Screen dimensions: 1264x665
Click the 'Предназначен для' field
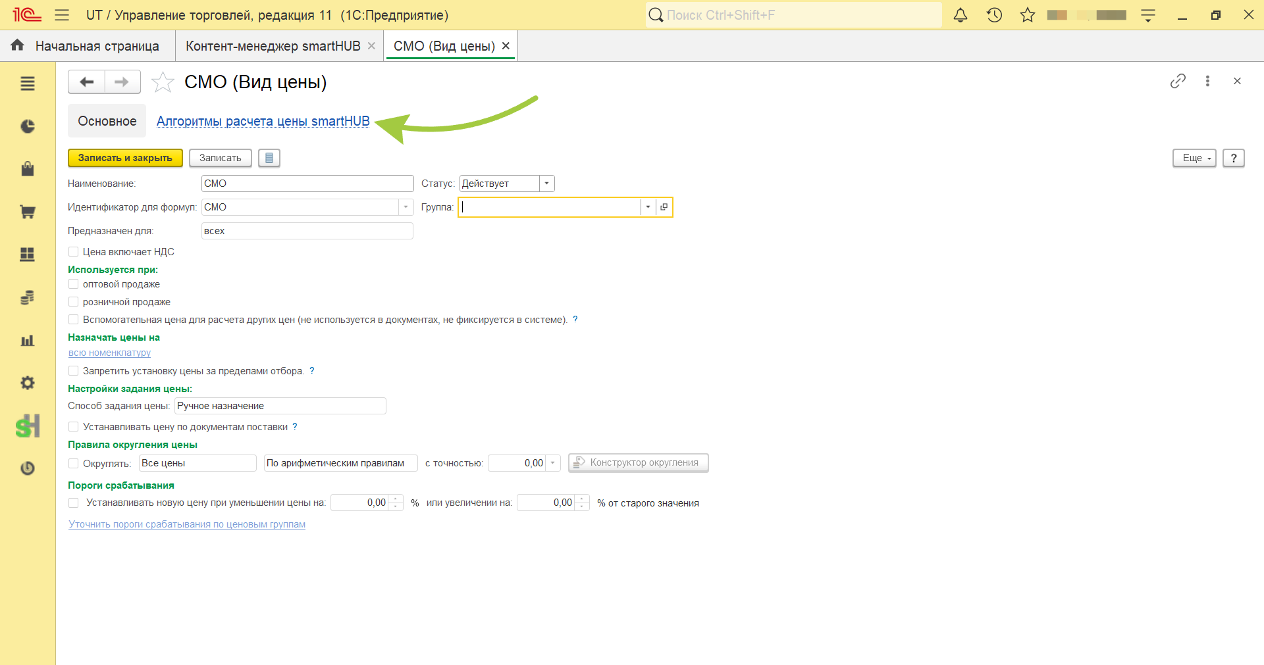(307, 231)
